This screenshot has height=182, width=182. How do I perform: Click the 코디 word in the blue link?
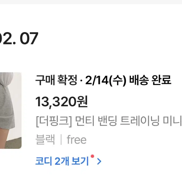[44, 161]
